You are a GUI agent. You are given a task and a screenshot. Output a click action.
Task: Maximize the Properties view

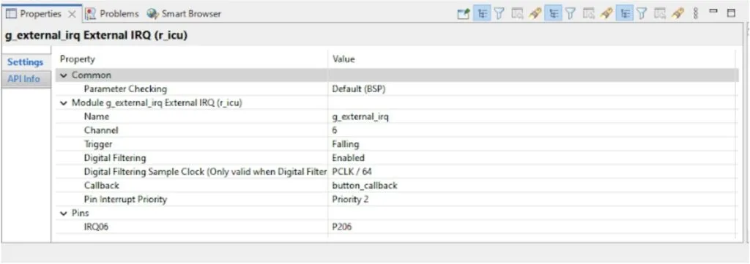pos(731,13)
